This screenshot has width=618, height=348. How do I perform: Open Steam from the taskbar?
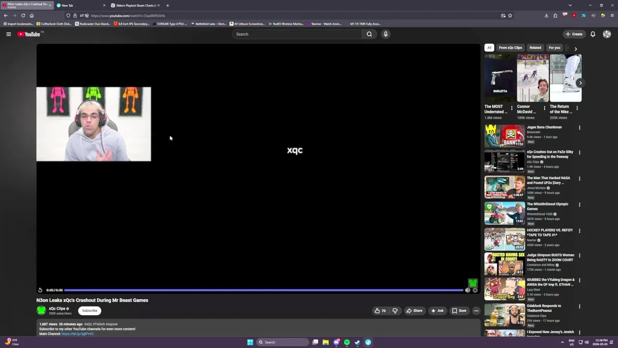point(357,342)
